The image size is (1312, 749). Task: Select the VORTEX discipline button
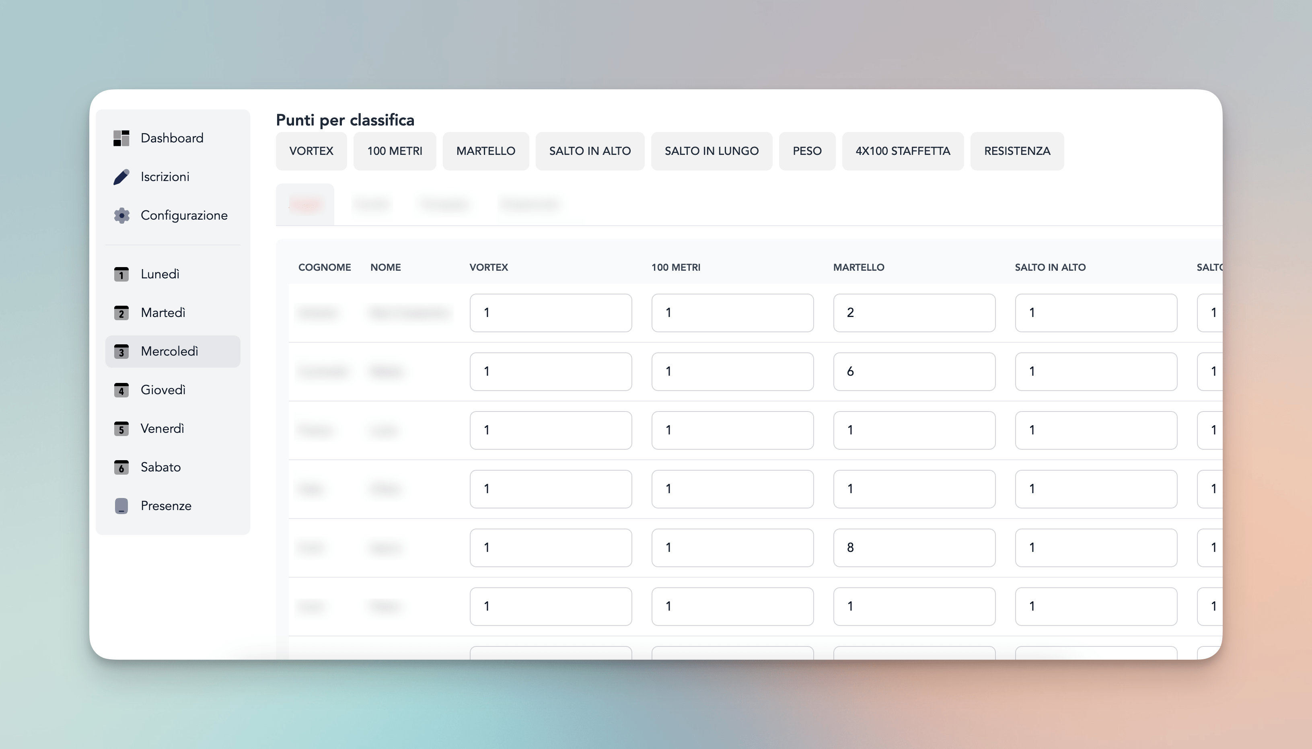311,151
